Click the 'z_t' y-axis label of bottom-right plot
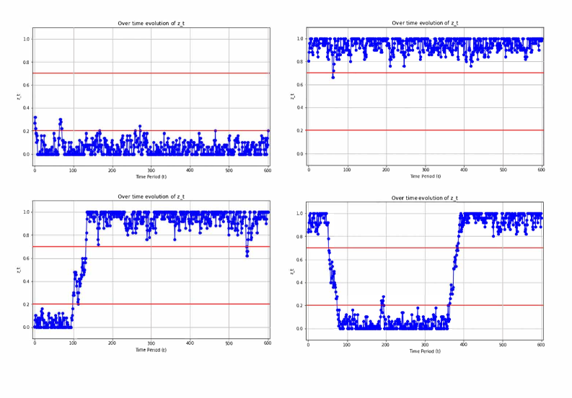This screenshot has width=572, height=398. coord(292,271)
